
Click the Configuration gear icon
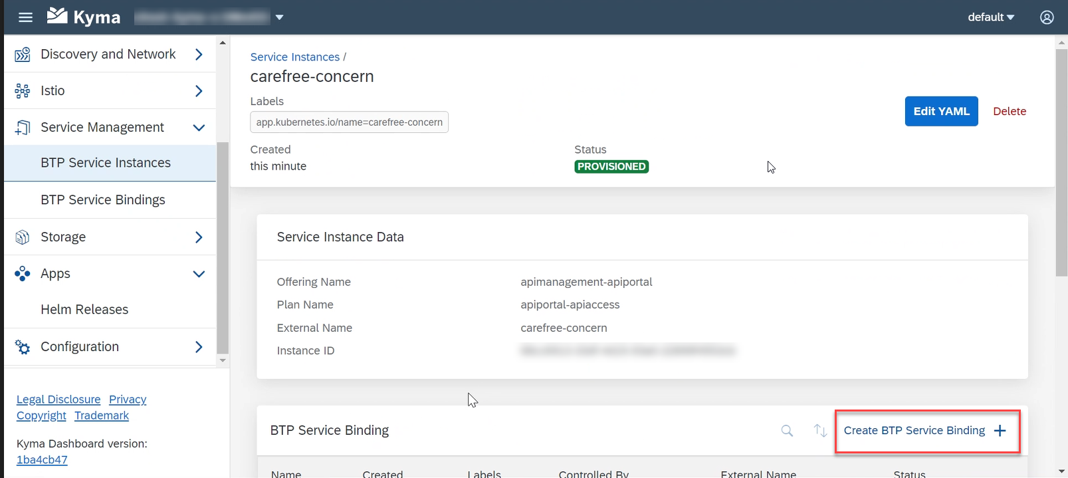point(23,347)
